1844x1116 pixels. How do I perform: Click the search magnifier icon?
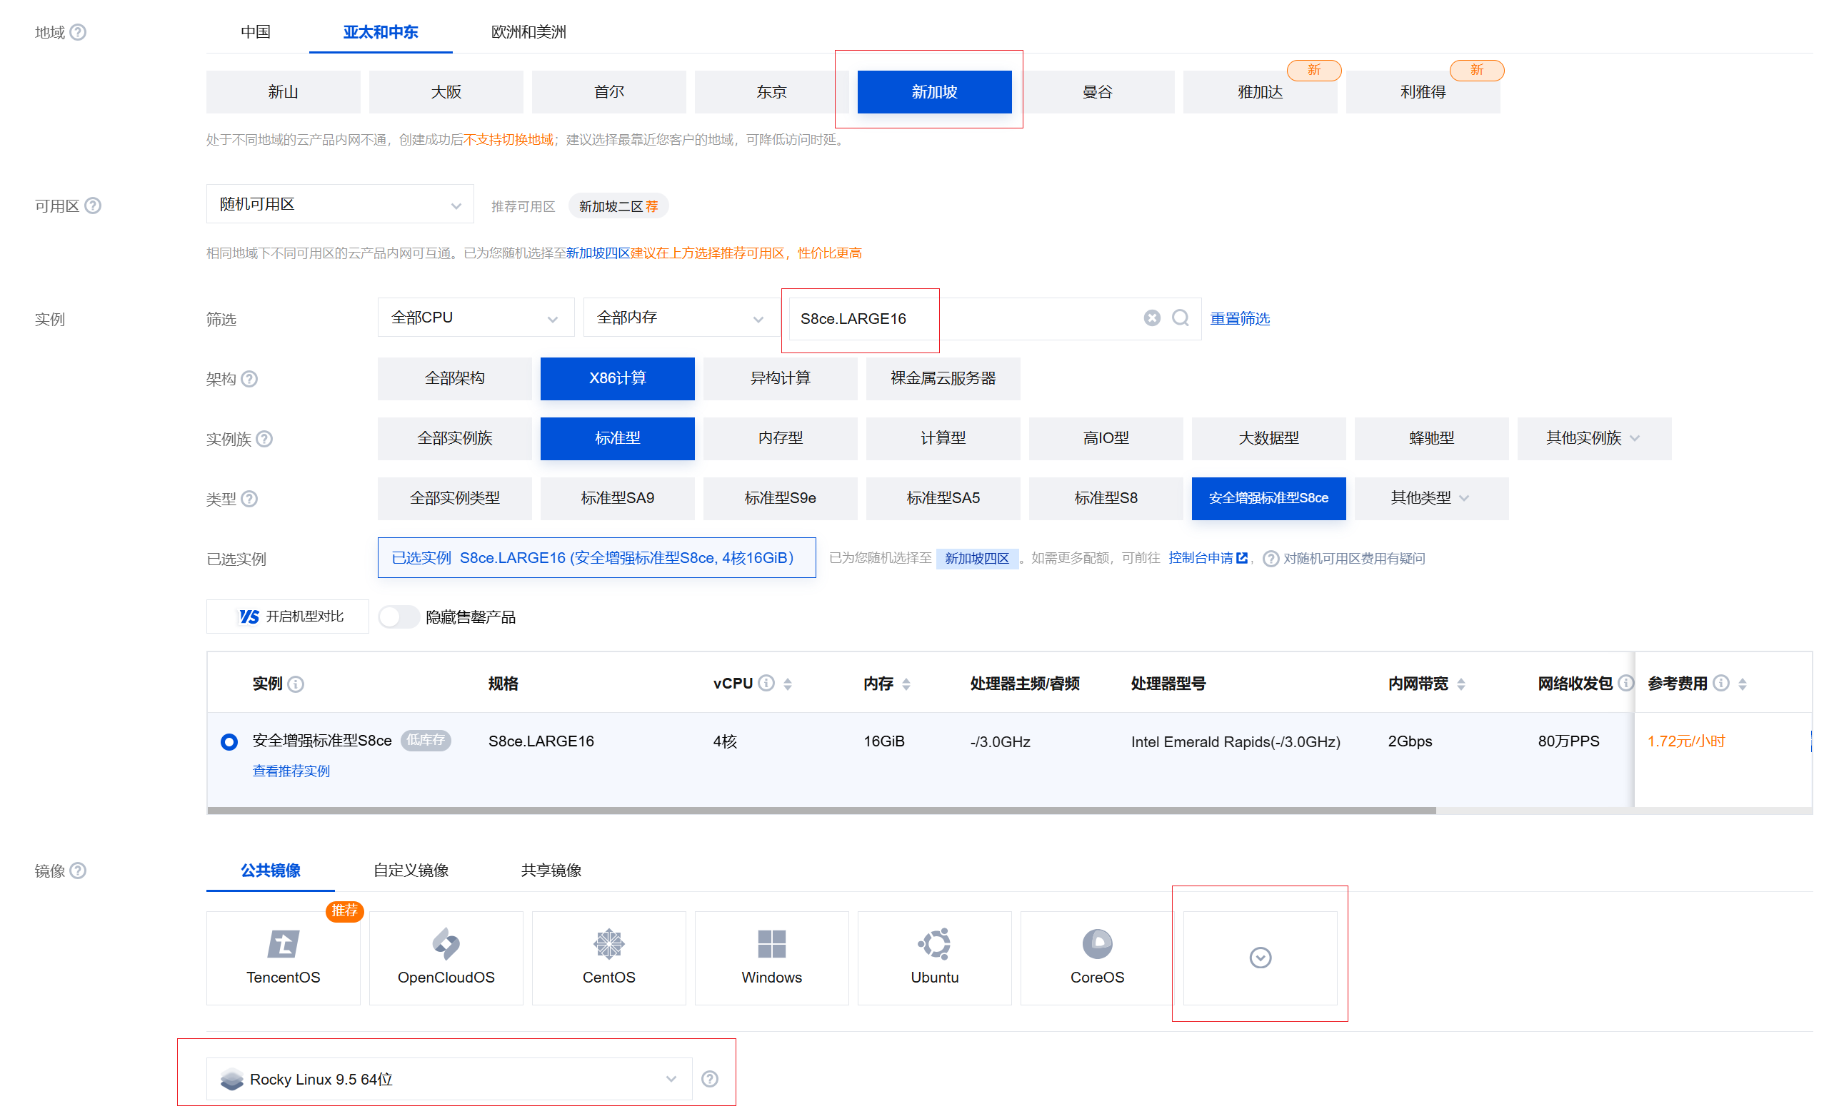coord(1181,318)
